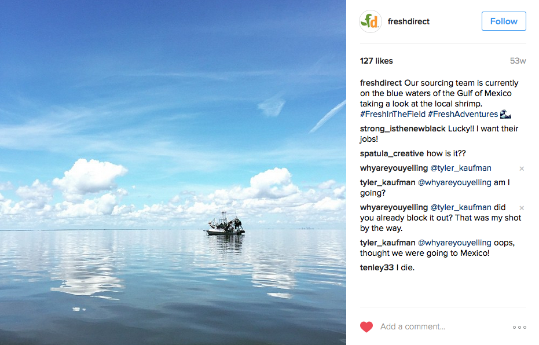The height and width of the screenshot is (345, 539).
Task: View the 127 likes list
Action: click(376, 61)
